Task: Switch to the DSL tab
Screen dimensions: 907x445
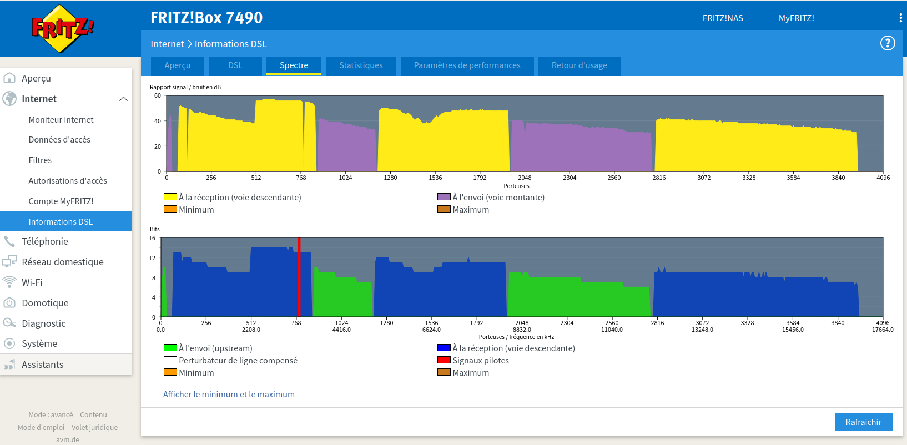Action: point(235,65)
